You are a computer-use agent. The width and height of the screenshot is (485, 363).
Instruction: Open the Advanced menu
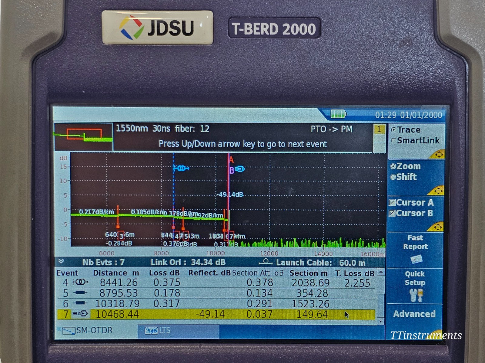click(x=415, y=314)
